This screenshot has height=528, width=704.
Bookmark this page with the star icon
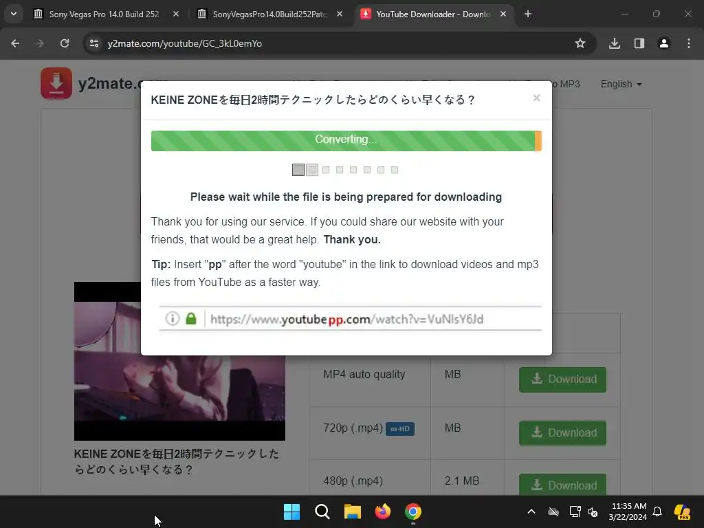tap(580, 43)
